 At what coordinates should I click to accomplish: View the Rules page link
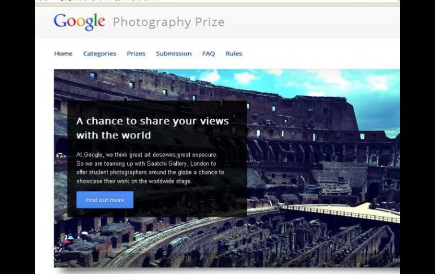tap(234, 54)
